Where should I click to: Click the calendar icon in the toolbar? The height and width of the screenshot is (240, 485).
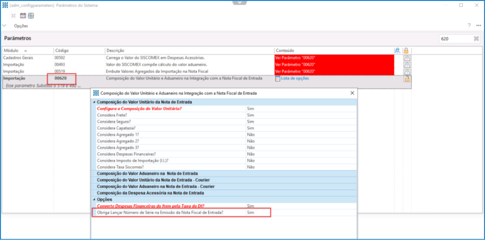coord(23,15)
